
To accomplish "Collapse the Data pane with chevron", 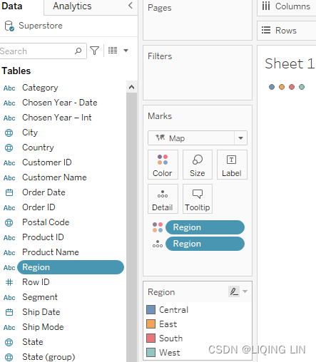I will tap(131, 6).
